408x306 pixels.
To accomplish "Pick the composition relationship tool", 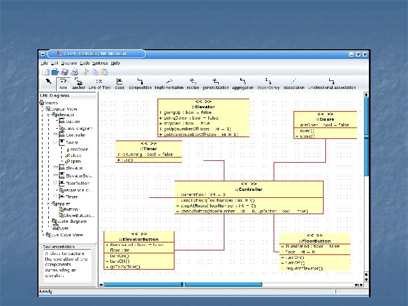I will coord(140,82).
